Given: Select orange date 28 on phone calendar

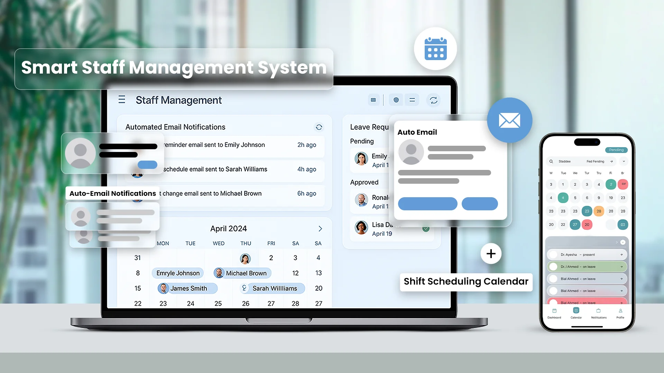Looking at the screenshot, I should (599, 211).
